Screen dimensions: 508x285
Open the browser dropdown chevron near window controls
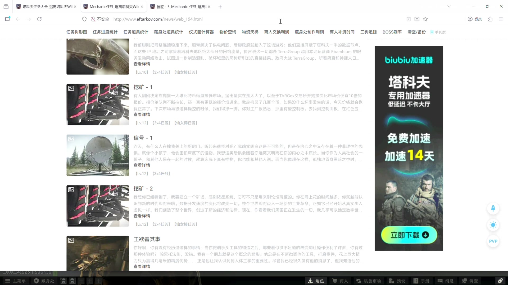(x=449, y=6)
